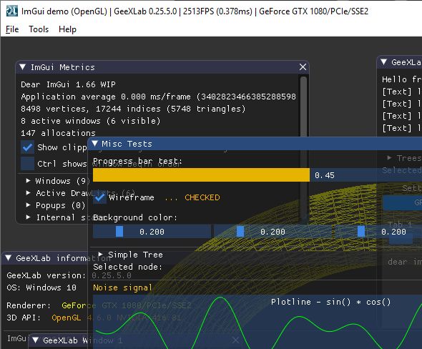Close the GeeXLab Window 1 panel
This screenshot has height=349, width=422.
[235, 340]
